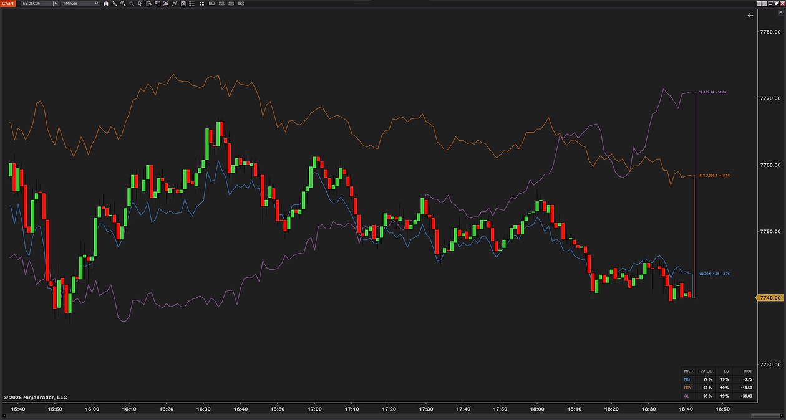Click the 7740.00 current price marker
Viewport: 786px width, 420px height.
click(770, 298)
